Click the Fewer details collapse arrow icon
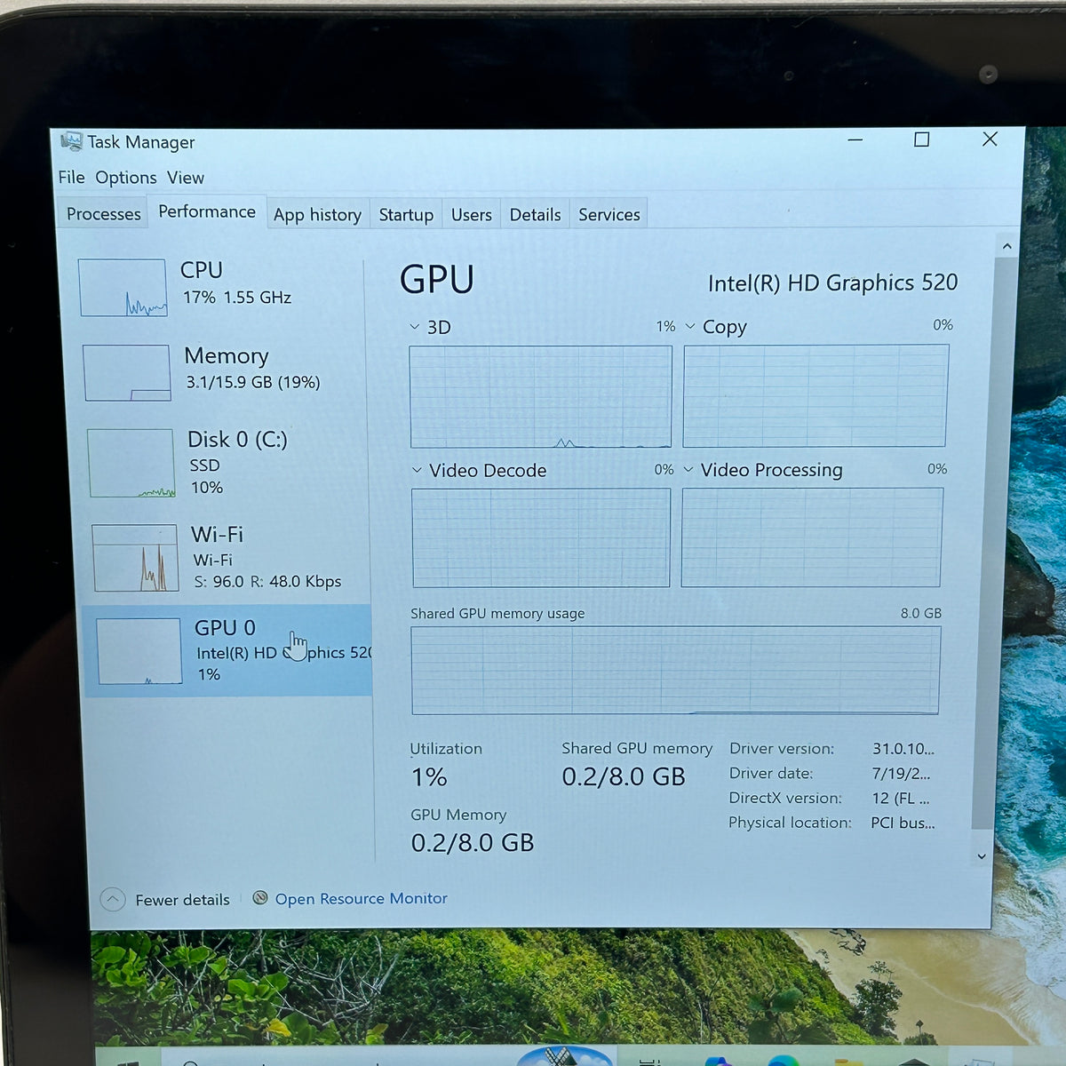 coord(113,899)
